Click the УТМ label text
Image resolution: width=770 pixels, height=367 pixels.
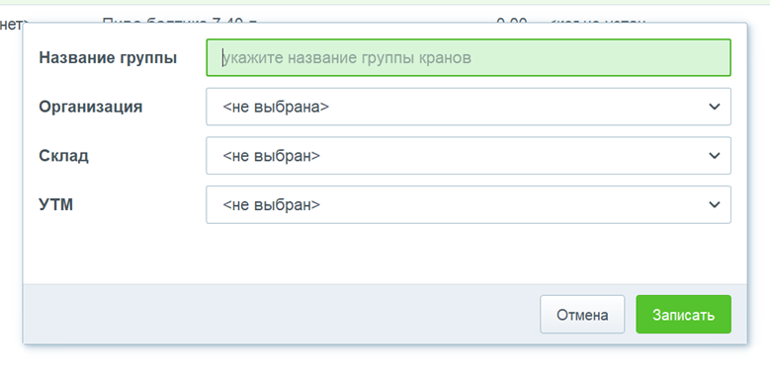(x=56, y=205)
